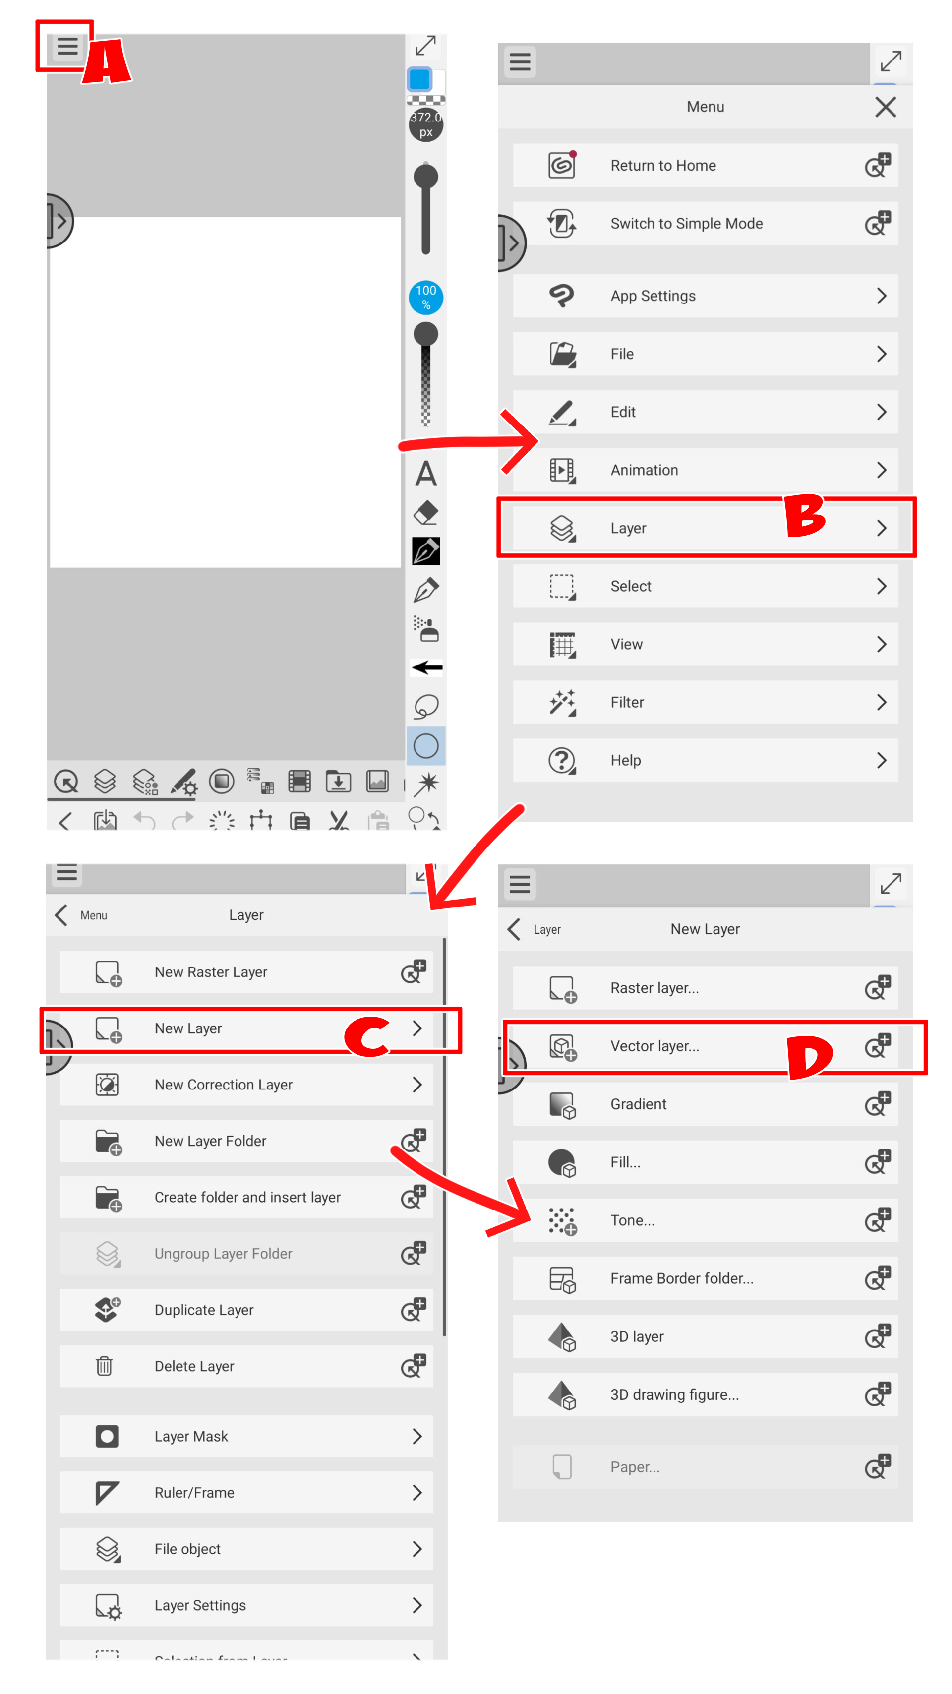The height and width of the screenshot is (1694, 952).
Task: Open the Layer palette icon in bottom bar
Action: tap(105, 781)
